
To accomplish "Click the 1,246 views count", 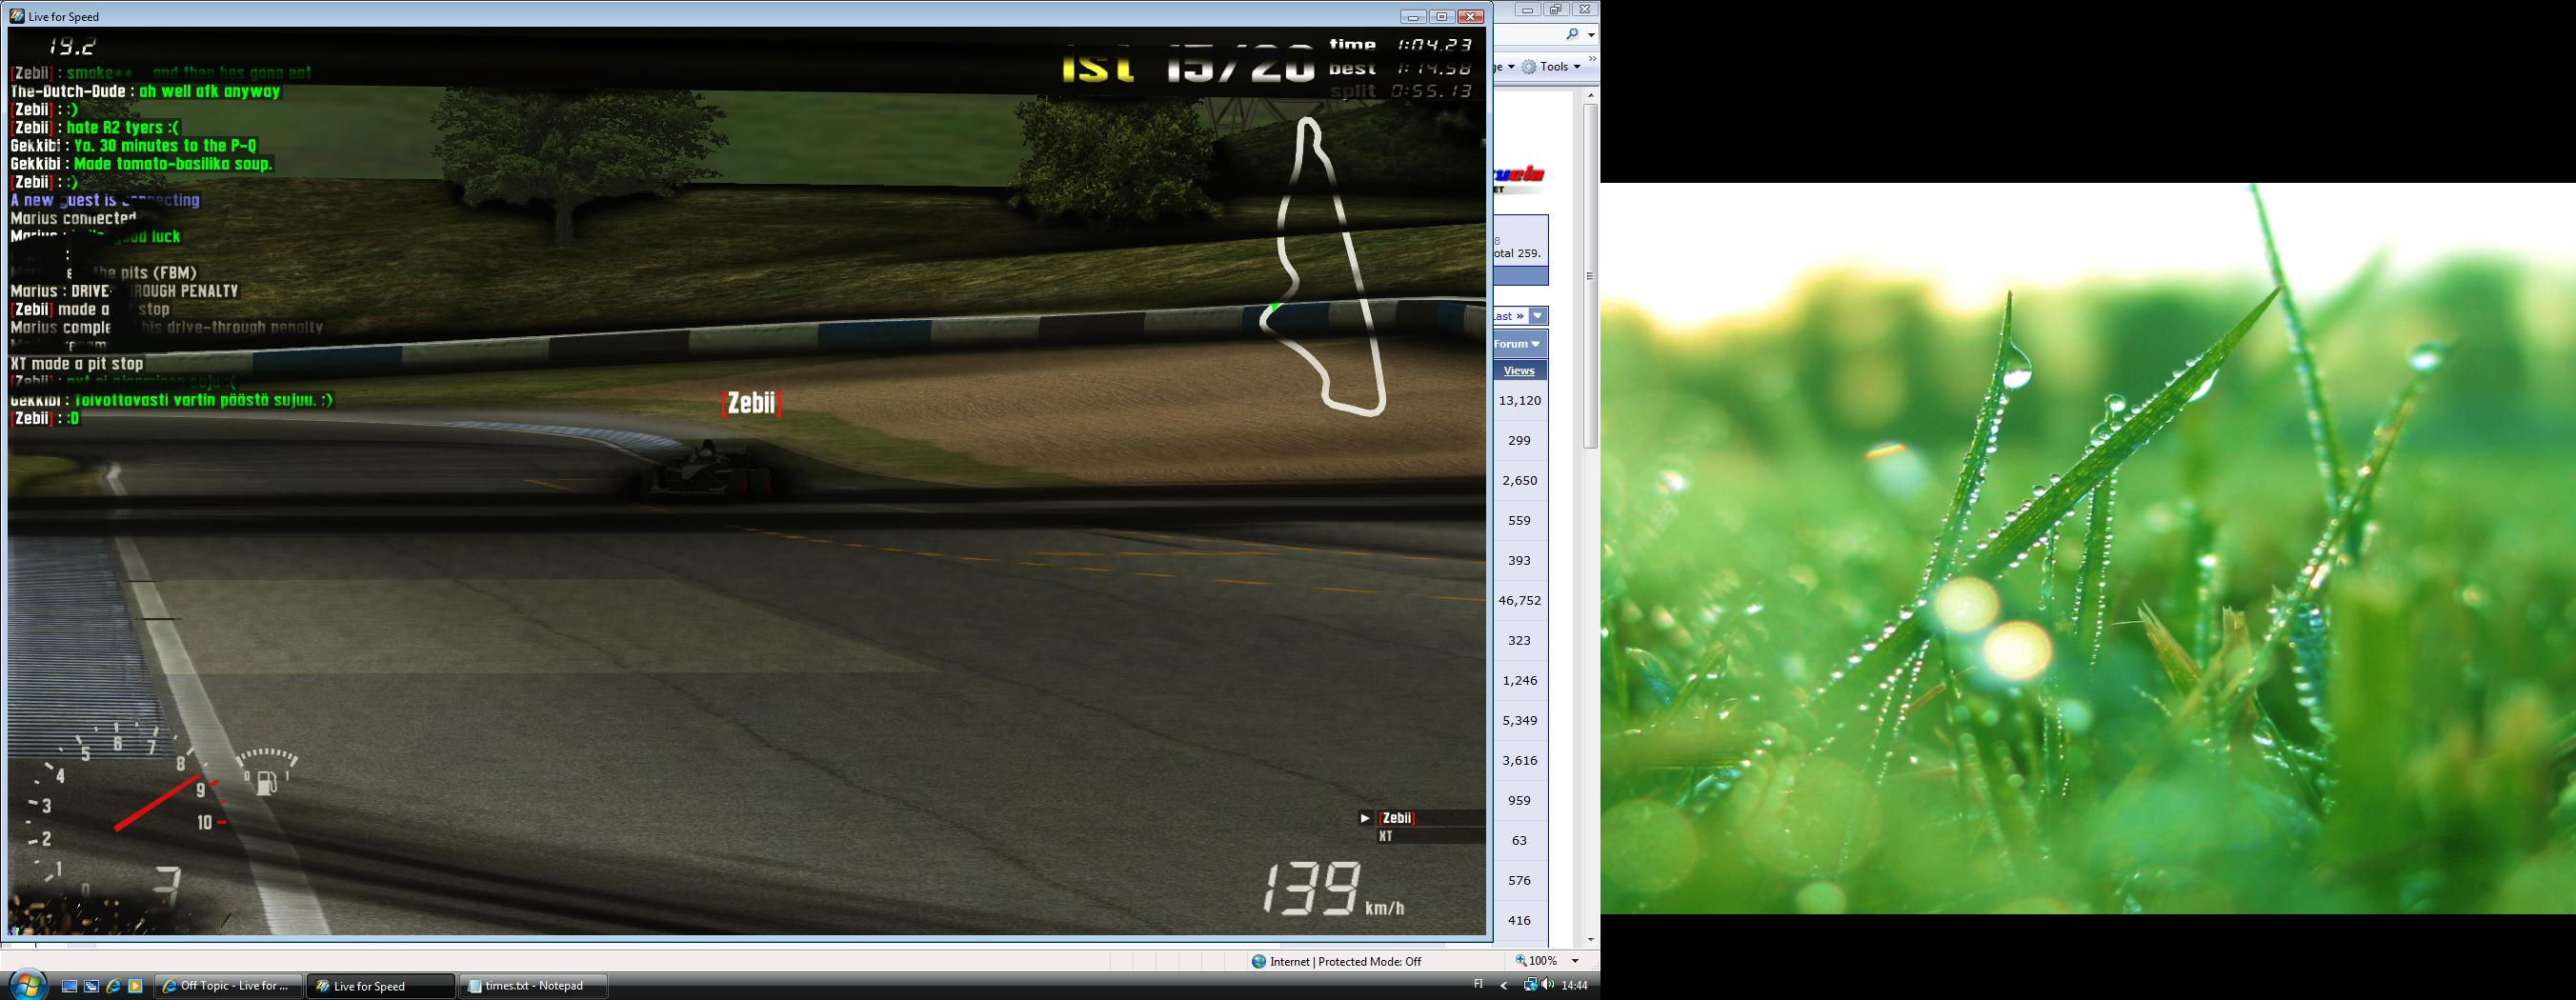I will coord(1520,680).
